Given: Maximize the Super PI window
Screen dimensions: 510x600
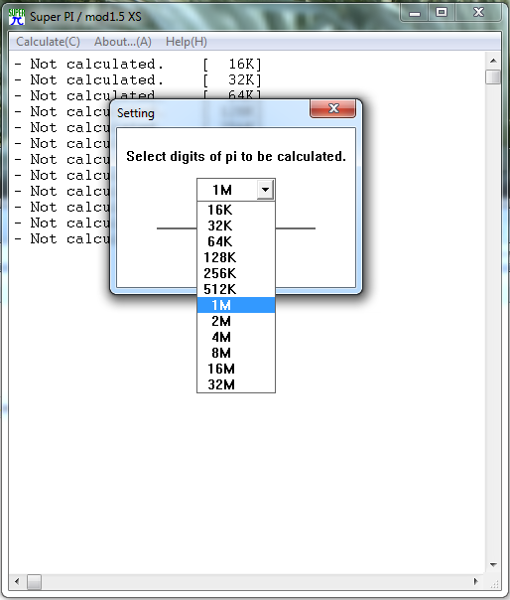Looking at the screenshot, I should (442, 13).
